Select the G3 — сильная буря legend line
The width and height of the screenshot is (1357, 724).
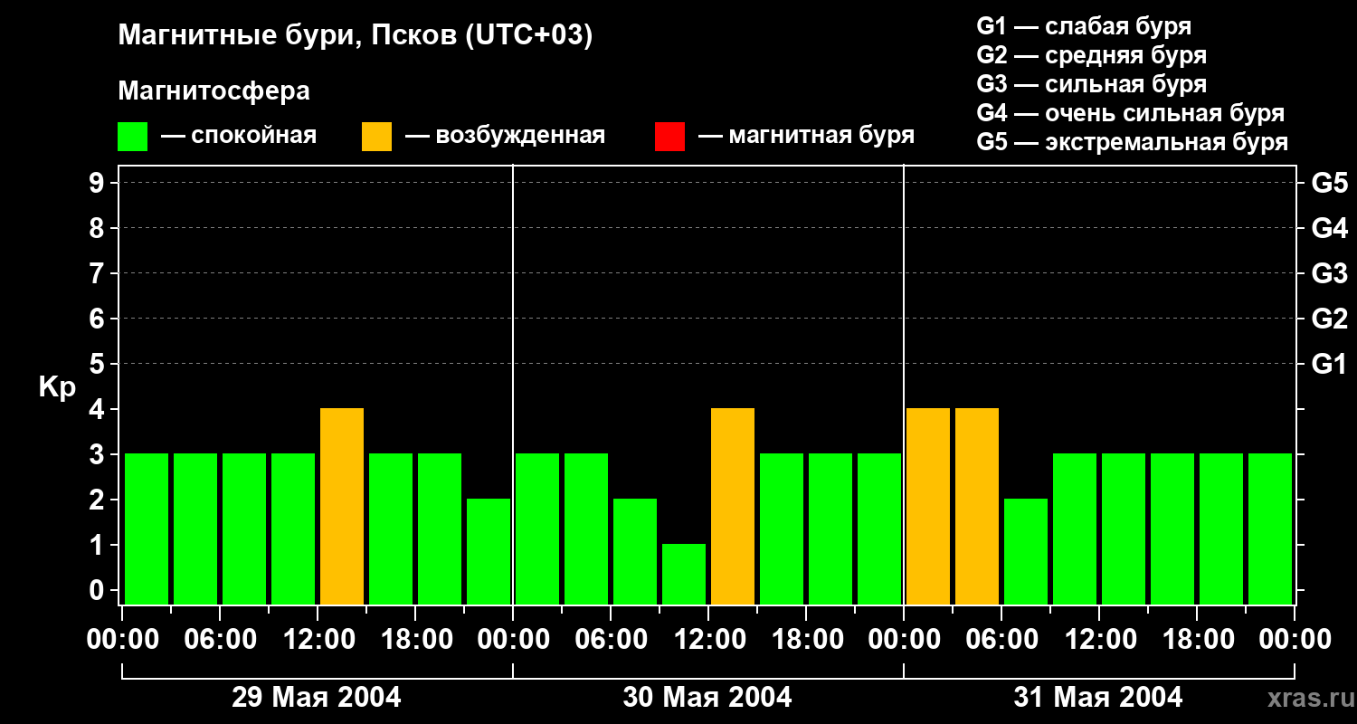coord(1092,84)
